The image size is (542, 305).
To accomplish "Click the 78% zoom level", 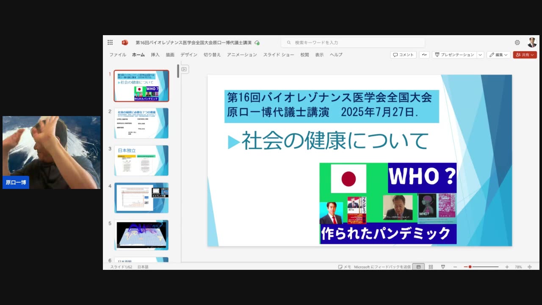I will 518,267.
